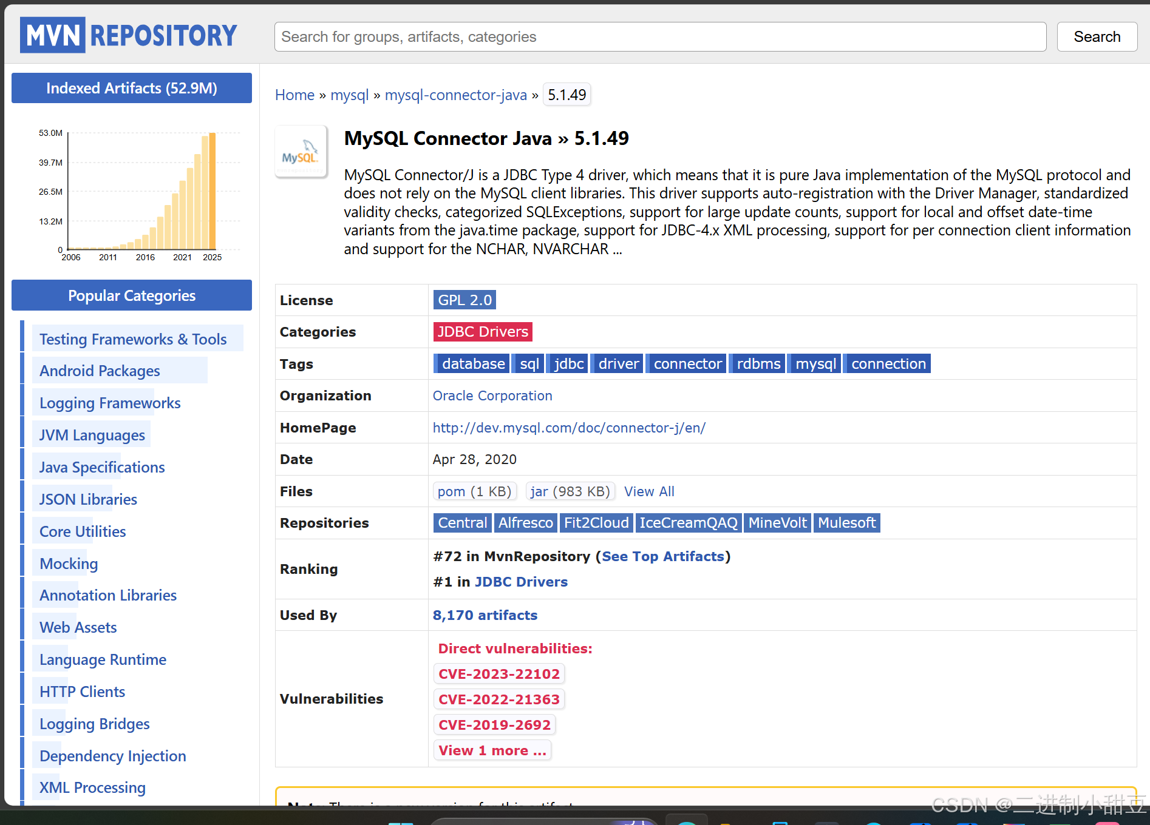Open Oracle Corporation organization link
This screenshot has height=825, width=1150.
(x=492, y=396)
